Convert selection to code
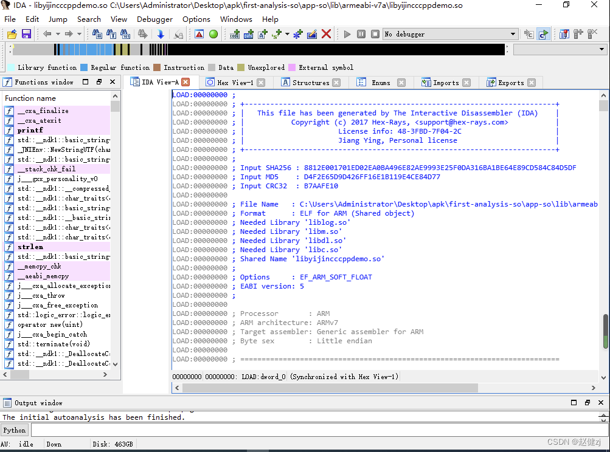 click(234, 33)
